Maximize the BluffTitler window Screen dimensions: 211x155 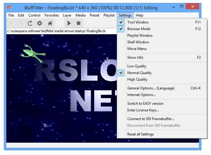pos(182,6)
